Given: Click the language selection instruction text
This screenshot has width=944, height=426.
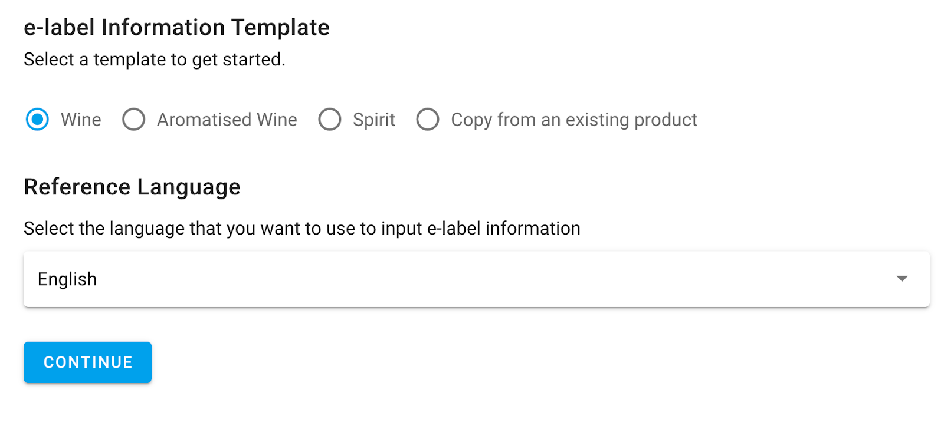Looking at the screenshot, I should [301, 228].
